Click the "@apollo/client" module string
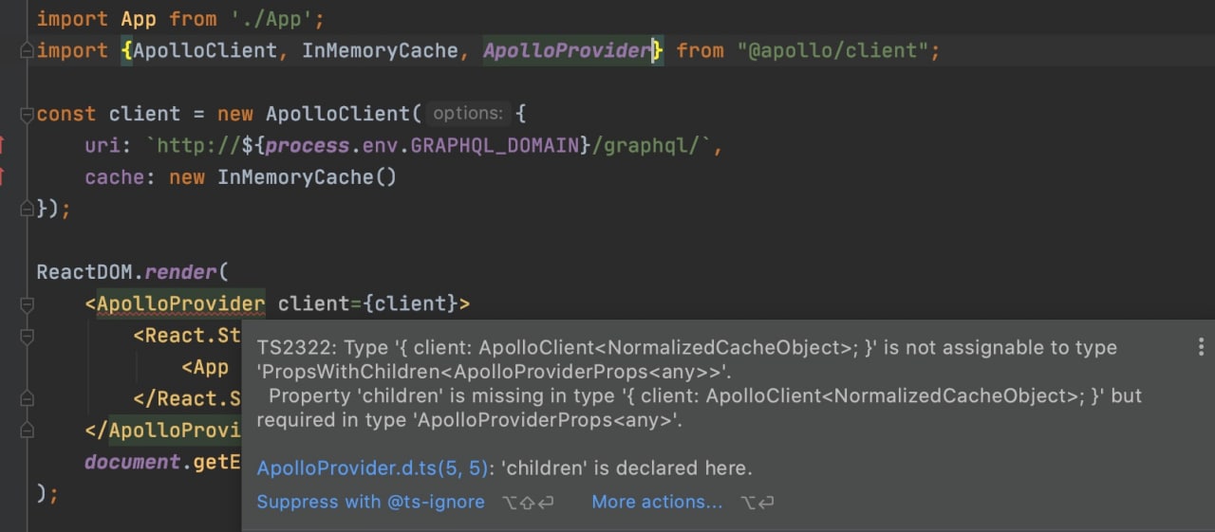 coord(832,50)
